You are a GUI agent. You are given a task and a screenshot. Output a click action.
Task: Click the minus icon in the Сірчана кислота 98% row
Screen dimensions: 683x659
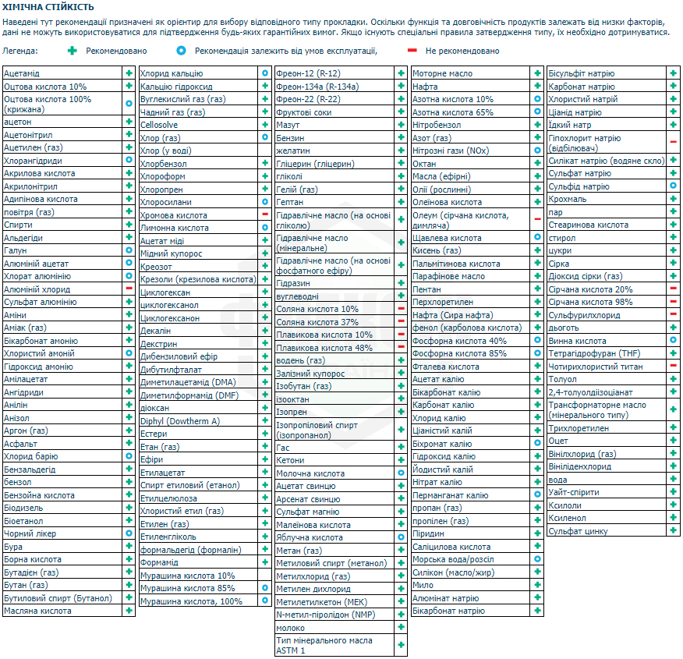(x=673, y=301)
